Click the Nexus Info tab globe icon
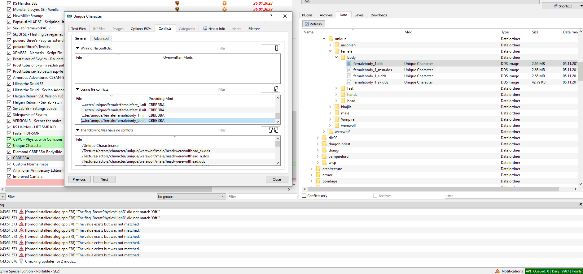583x274 pixels. pos(205,28)
